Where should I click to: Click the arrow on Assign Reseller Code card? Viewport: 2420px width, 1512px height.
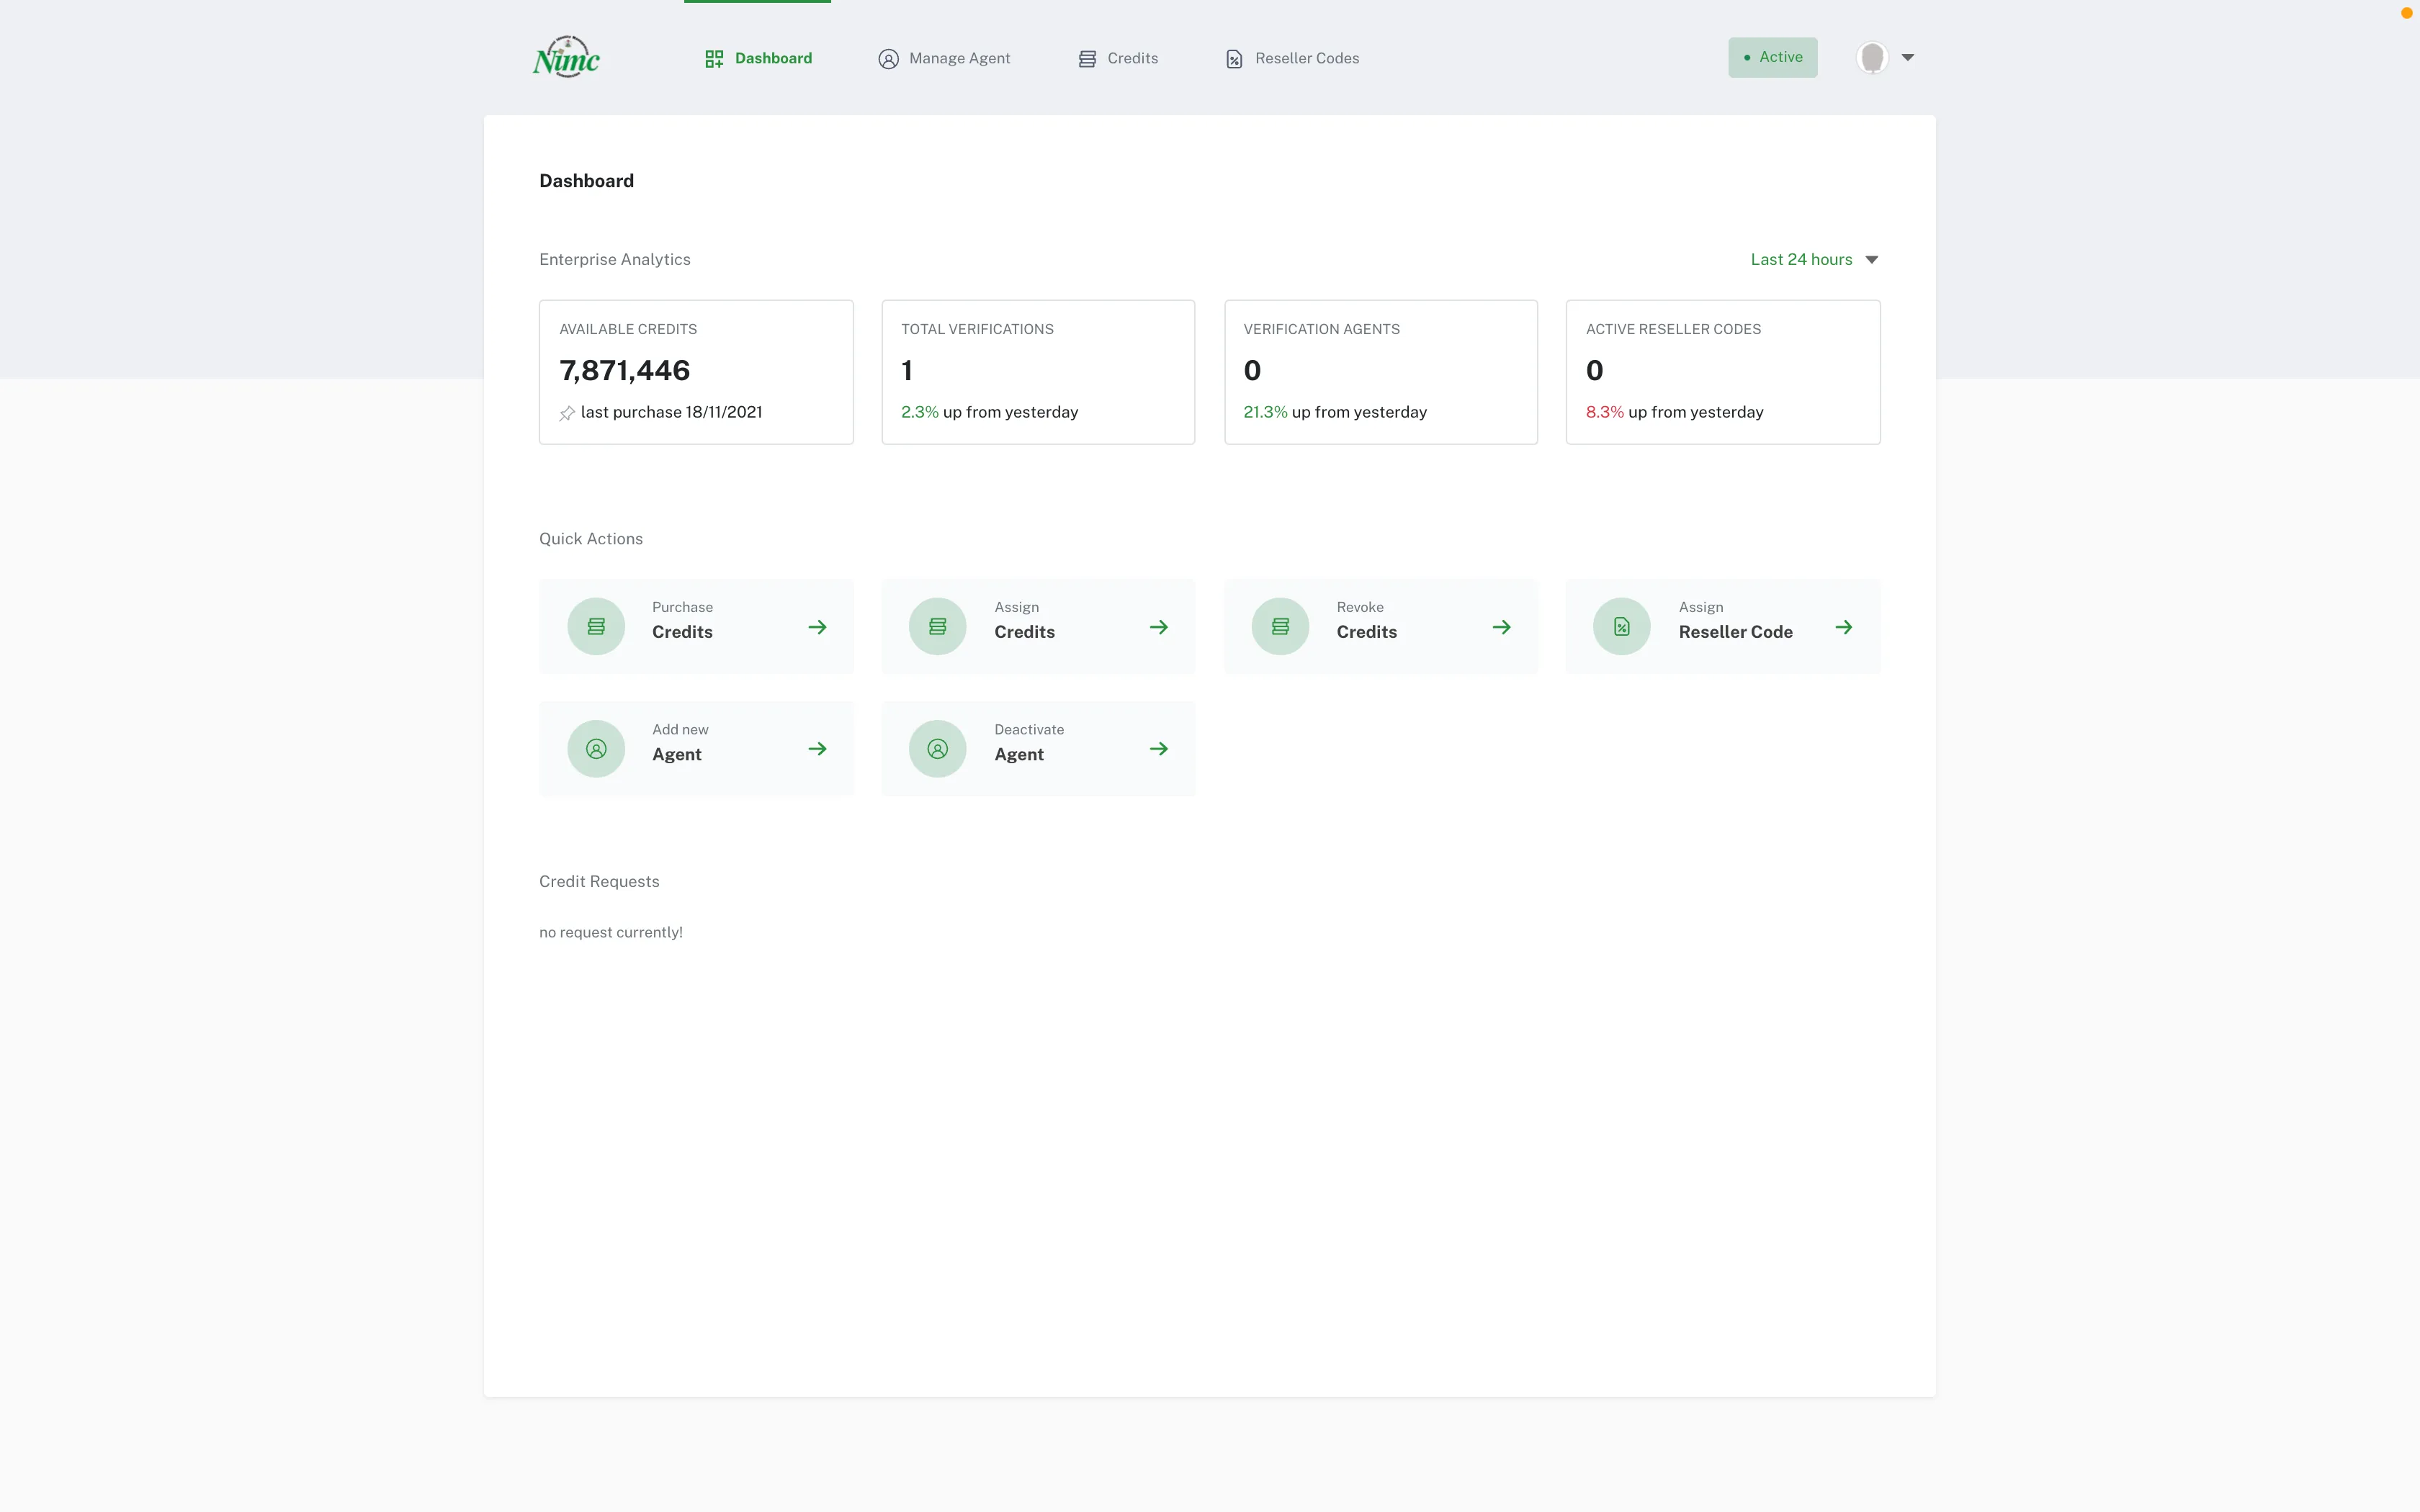pos(1844,627)
